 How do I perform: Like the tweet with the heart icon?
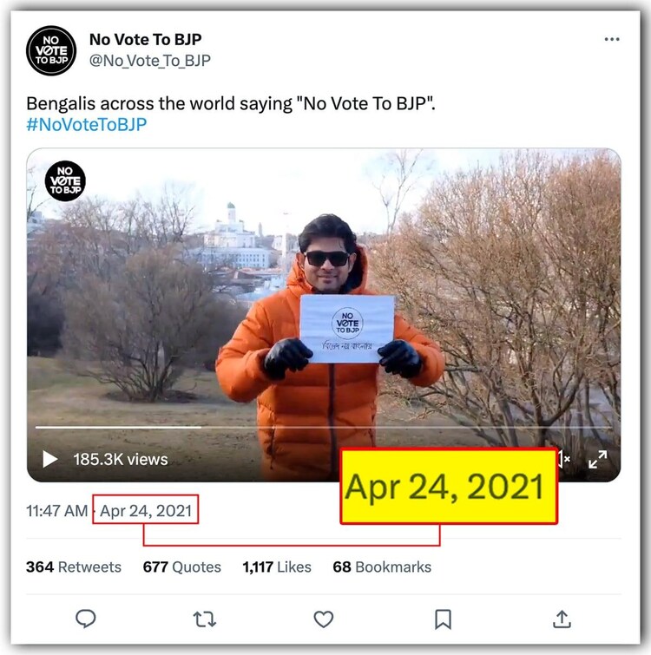(323, 619)
